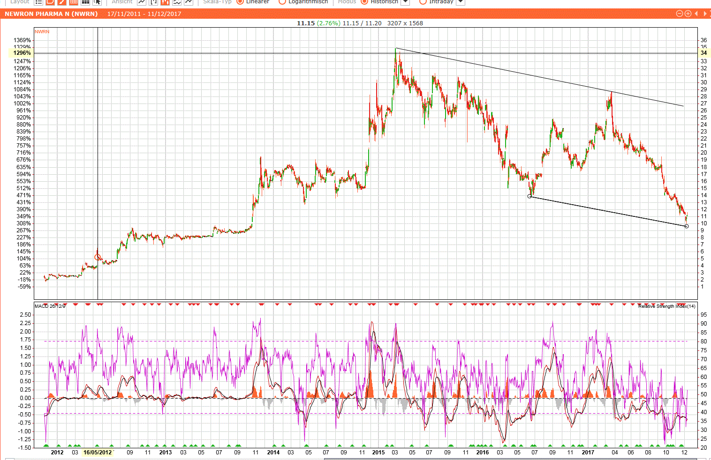Click the 2015 year label on time axis
711x460 pixels.
(378, 453)
